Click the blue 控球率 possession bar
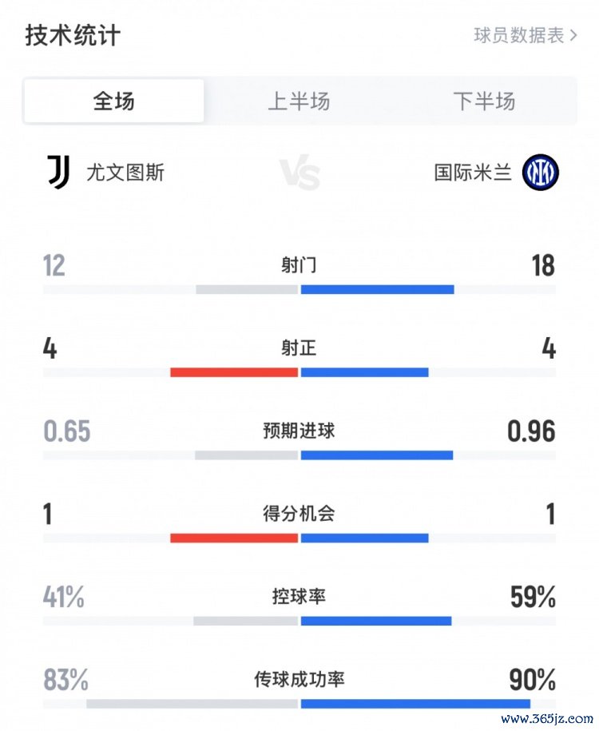Image resolution: width=599 pixels, height=731 pixels. 376,621
